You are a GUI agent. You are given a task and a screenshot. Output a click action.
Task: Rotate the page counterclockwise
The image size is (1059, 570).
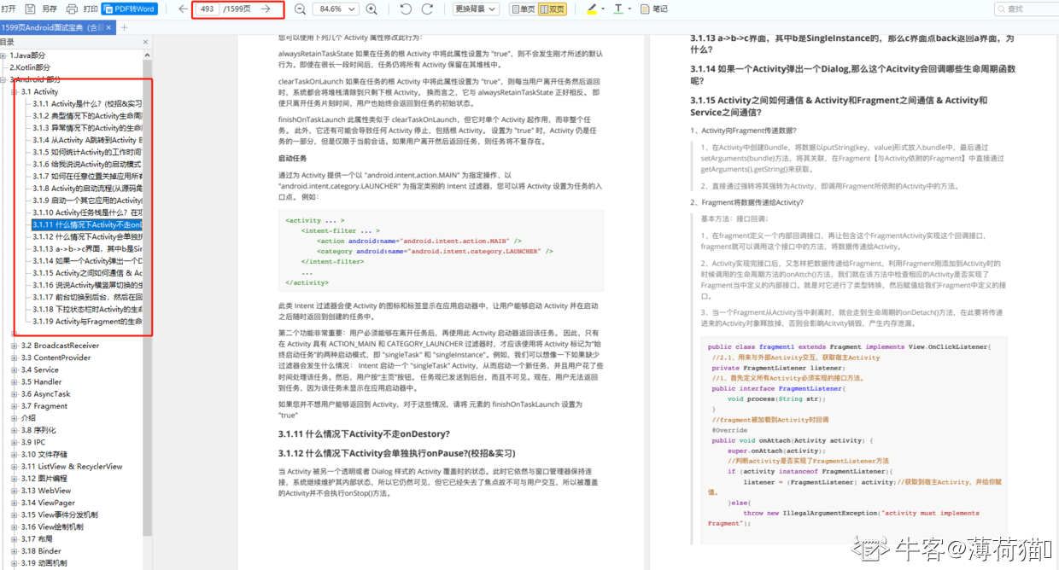pyautogui.click(x=405, y=9)
